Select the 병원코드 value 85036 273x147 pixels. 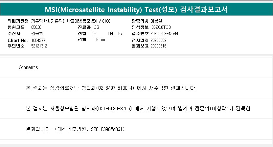click(36, 28)
